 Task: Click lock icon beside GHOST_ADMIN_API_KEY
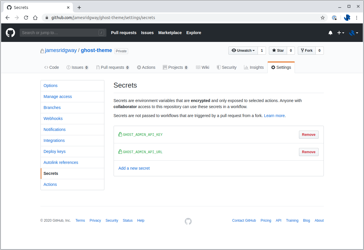click(120, 134)
